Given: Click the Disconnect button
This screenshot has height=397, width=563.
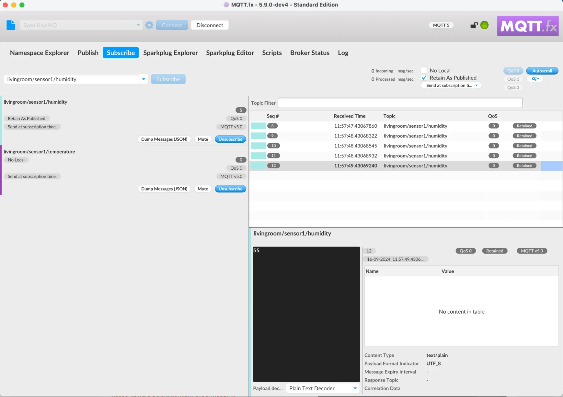Looking at the screenshot, I should click(x=210, y=25).
